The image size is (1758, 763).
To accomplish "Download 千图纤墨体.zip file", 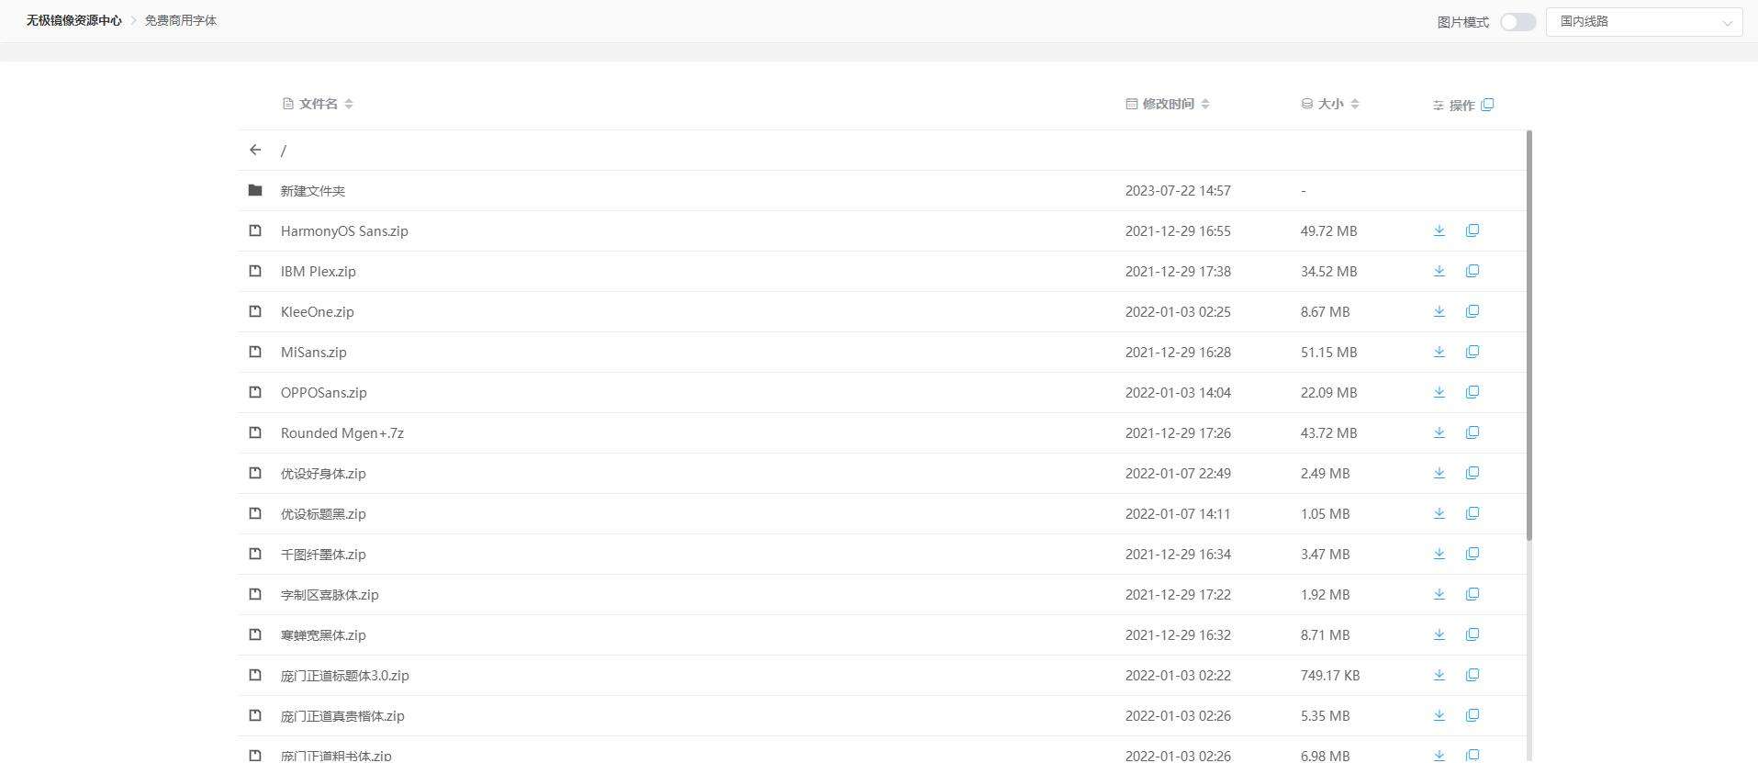I will point(1439,554).
